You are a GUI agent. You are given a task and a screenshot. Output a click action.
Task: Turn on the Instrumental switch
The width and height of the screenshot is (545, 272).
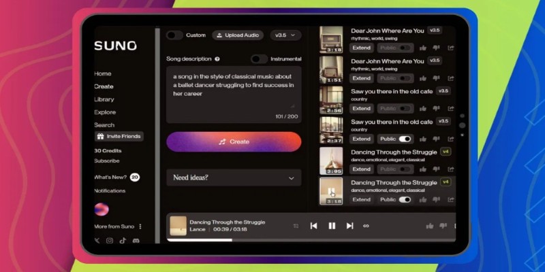click(x=260, y=59)
